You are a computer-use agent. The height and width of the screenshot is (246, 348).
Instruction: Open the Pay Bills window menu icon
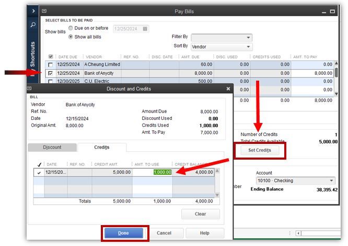[x=44, y=10]
